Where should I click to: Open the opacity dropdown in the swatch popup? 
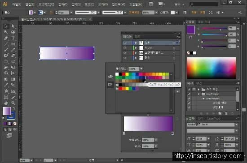[141, 69]
